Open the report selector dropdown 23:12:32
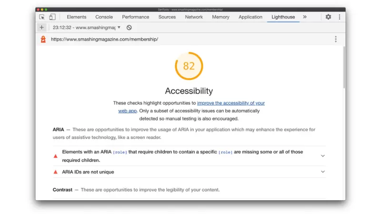Image resolution: width=381 pixels, height=214 pixels. [87, 28]
